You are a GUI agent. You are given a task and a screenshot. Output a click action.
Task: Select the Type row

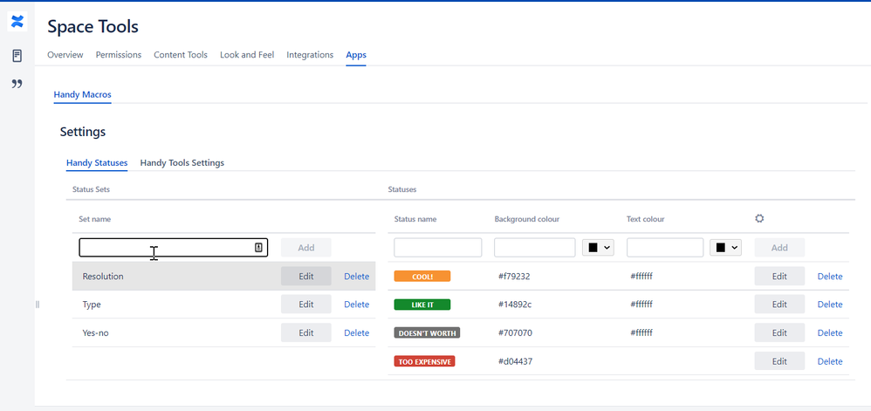(x=224, y=305)
